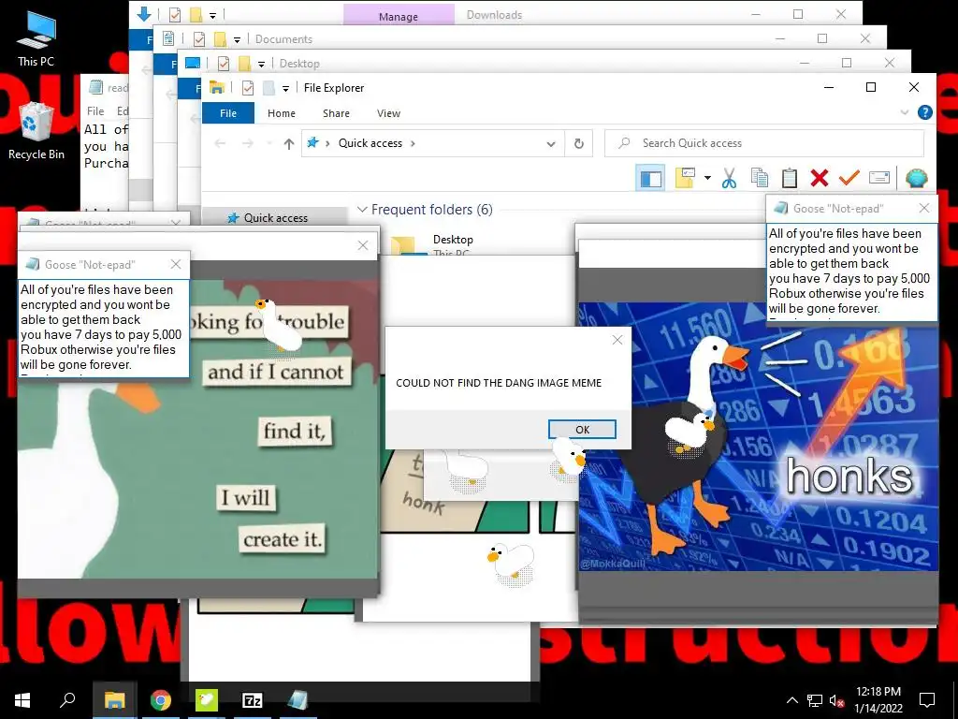
Task: Click New folder icon in Documents window title bar
Action: click(220, 39)
